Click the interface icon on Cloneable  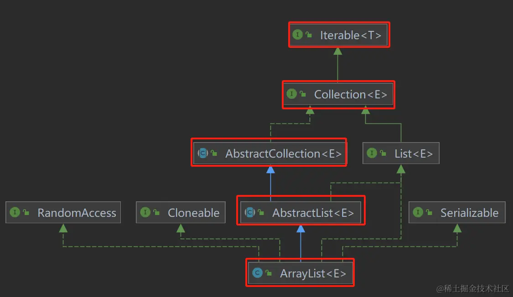[x=145, y=212]
